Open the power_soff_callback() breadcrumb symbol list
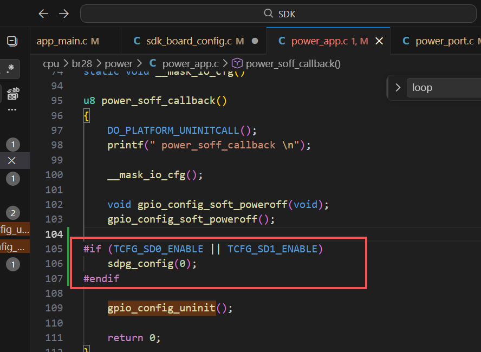Screen dimensions: 481x352 tap(293, 64)
